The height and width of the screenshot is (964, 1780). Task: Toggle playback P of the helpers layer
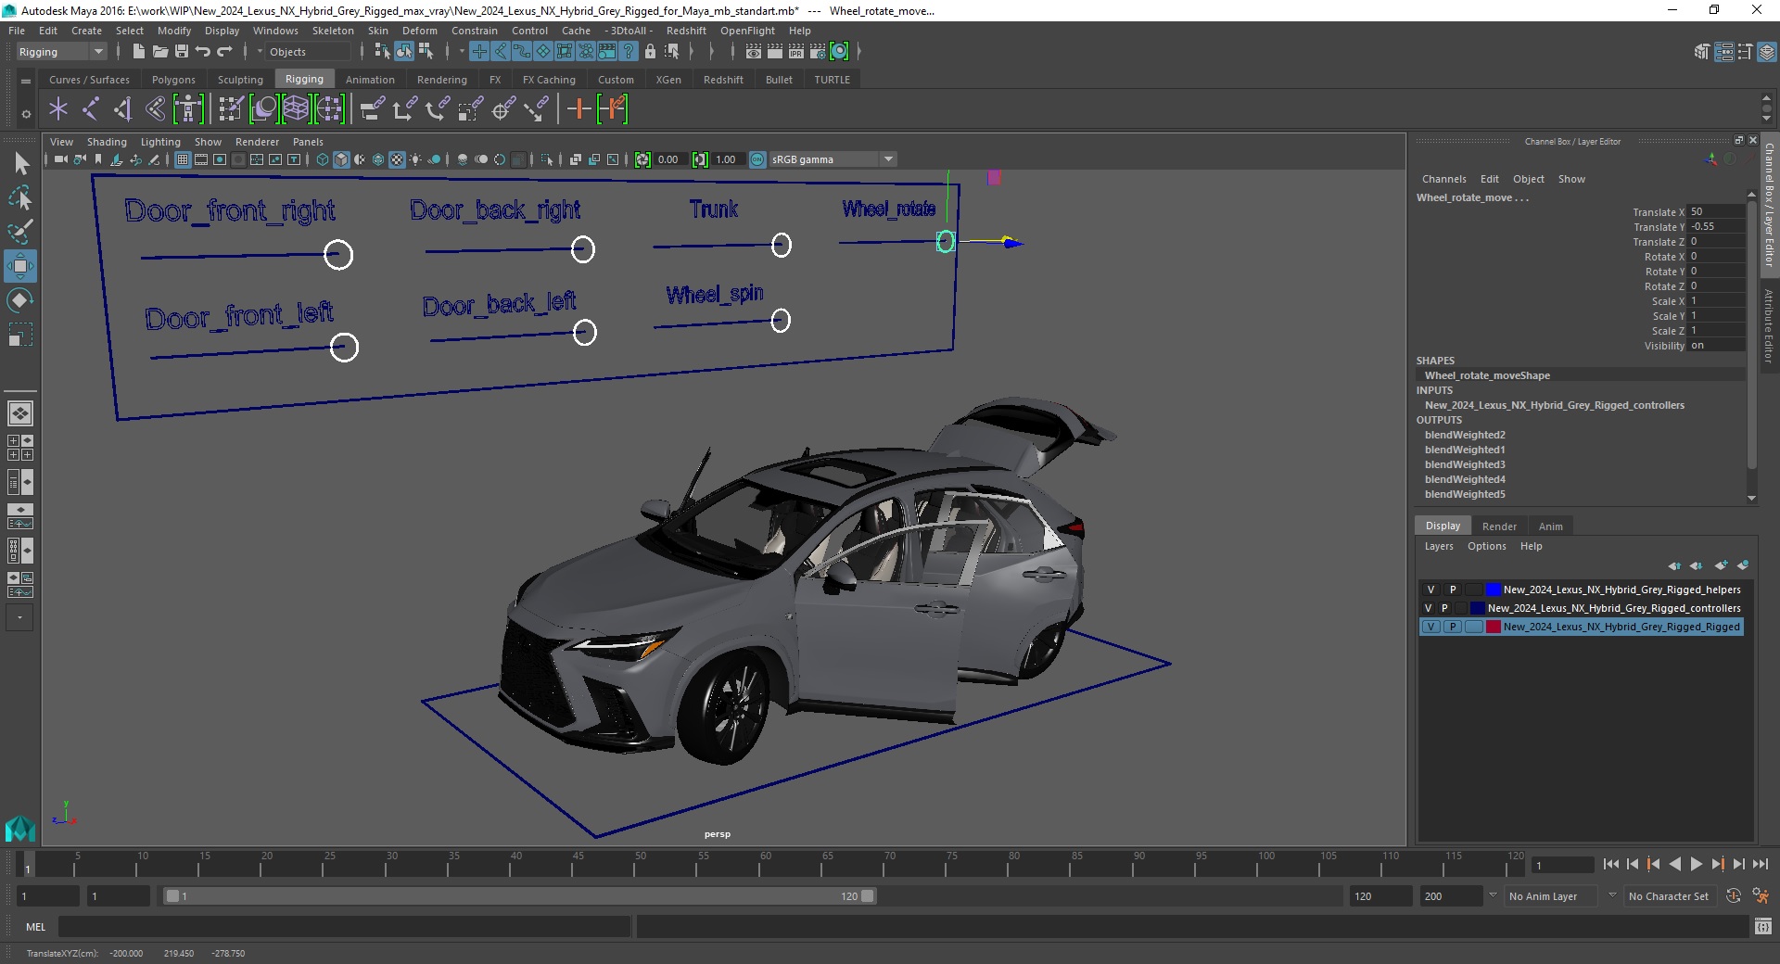coord(1453,590)
